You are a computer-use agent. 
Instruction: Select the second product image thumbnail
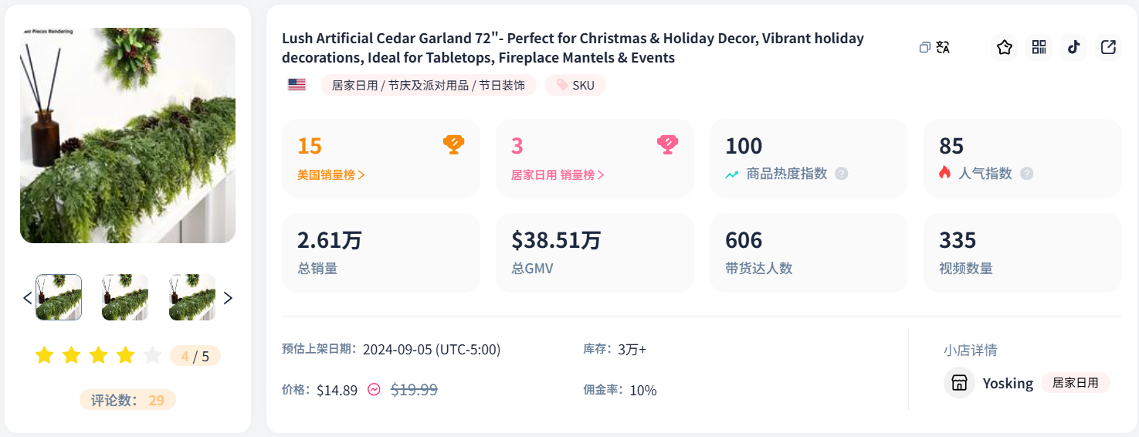(x=125, y=297)
